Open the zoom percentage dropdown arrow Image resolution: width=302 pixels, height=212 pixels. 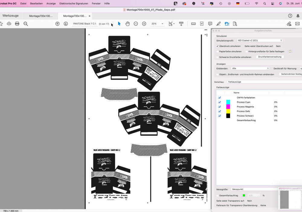pos(162,24)
